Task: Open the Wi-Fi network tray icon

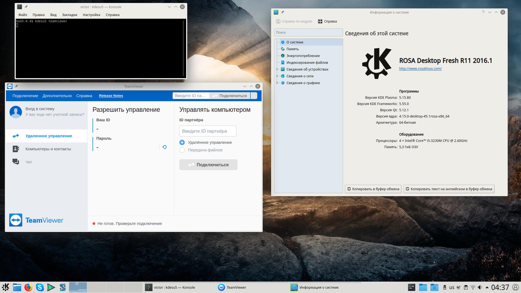Action: click(473, 287)
